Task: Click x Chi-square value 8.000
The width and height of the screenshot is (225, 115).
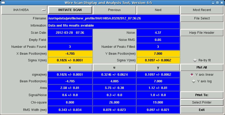Action: tap(70, 102)
